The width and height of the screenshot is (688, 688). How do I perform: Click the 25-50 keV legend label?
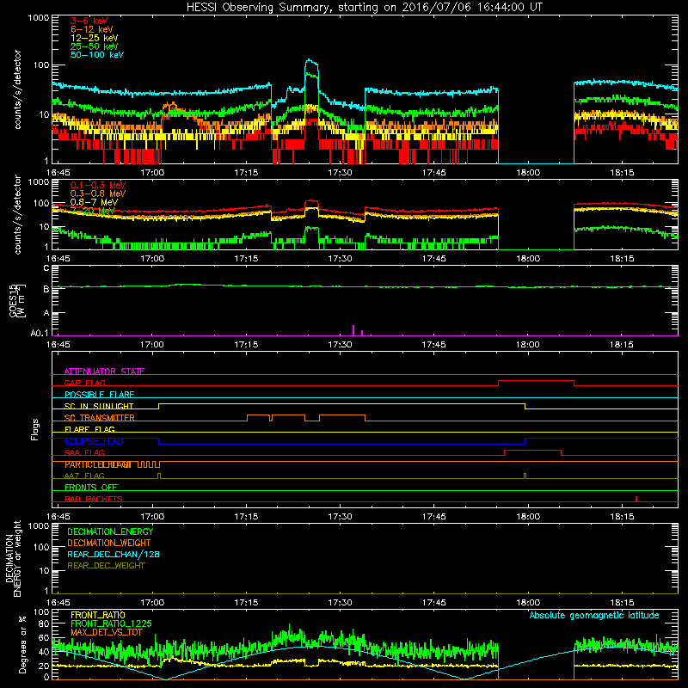pos(95,46)
